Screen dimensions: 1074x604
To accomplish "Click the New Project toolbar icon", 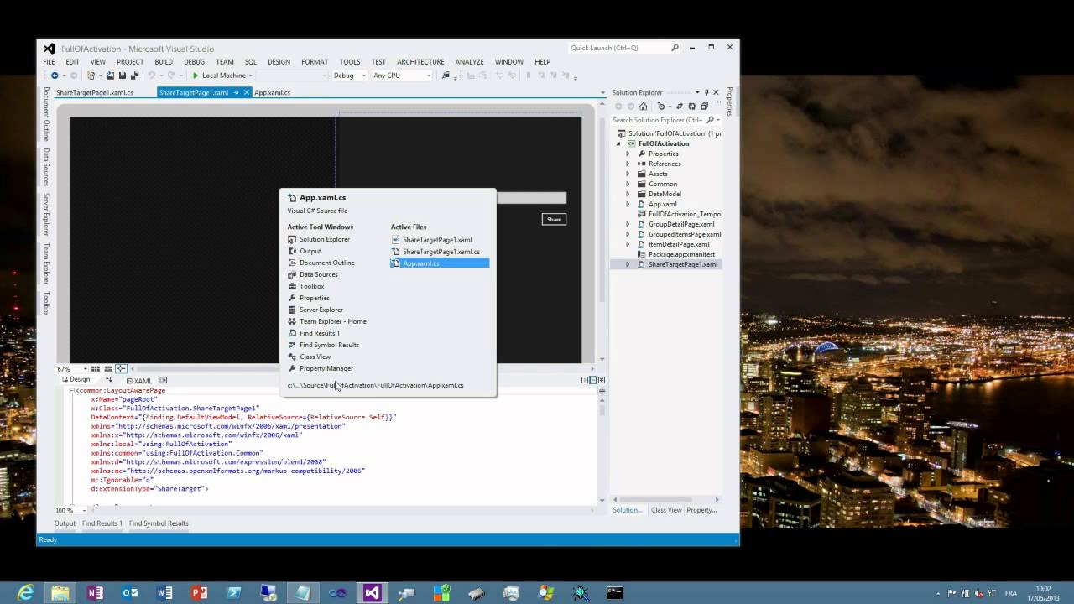I will tap(91, 75).
